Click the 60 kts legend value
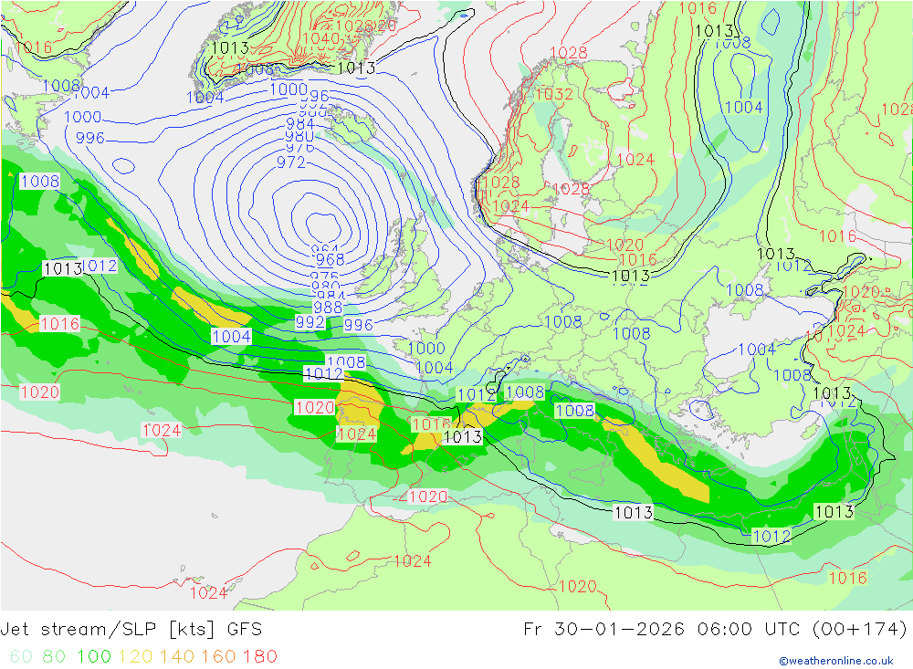 pos(22,657)
